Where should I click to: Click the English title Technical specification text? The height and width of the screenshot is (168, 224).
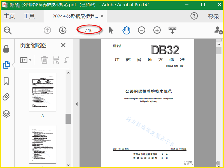[148, 100]
